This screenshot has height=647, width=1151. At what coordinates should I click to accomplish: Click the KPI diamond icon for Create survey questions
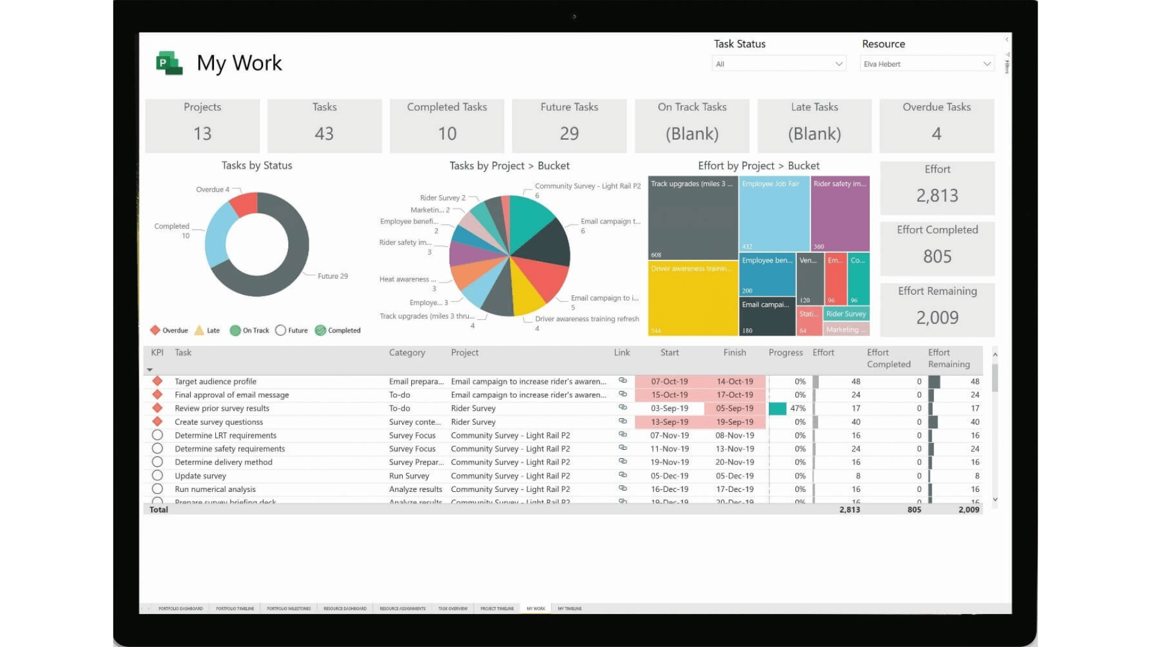click(x=157, y=422)
